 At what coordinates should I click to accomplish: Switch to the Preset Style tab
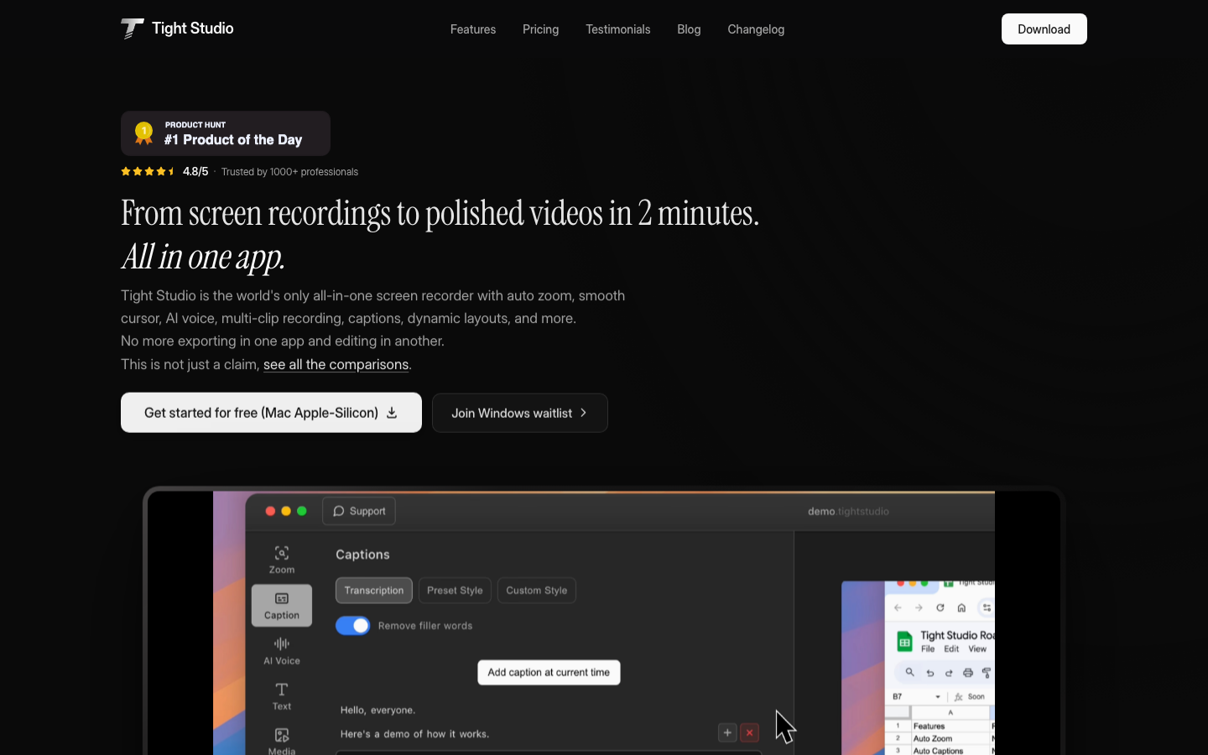coord(455,591)
